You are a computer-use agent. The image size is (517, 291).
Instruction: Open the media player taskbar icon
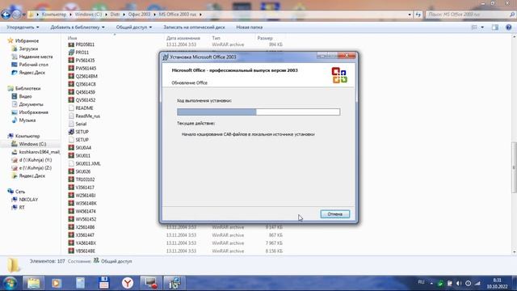click(57, 283)
